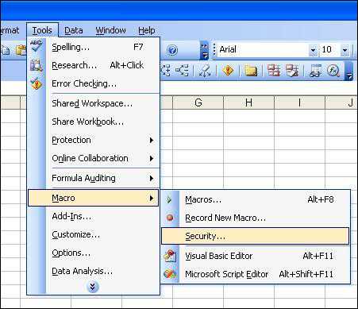Expand the Formula Auditing submenu
The image size is (358, 309).
[x=94, y=178]
